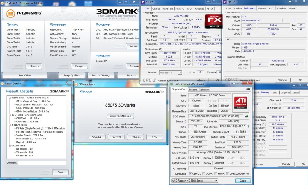Click the Run 3DMark button

[25, 75]
